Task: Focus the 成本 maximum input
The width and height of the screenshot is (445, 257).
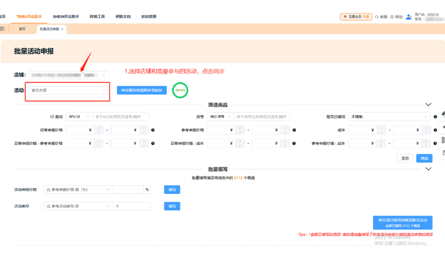Action: pyautogui.click(x=408, y=130)
